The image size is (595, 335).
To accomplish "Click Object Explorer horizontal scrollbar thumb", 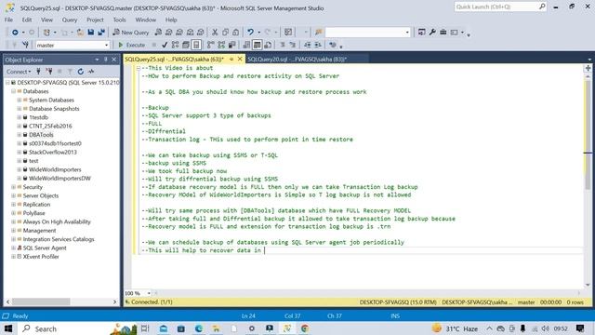I will pos(41,301).
